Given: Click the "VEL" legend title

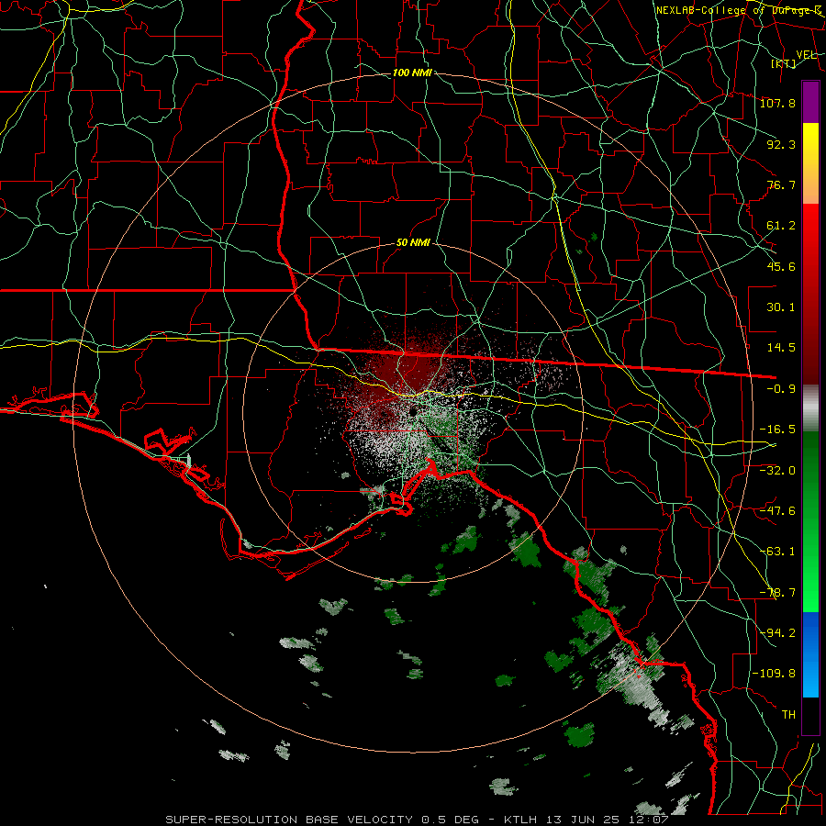Looking at the screenshot, I should pos(806,55).
